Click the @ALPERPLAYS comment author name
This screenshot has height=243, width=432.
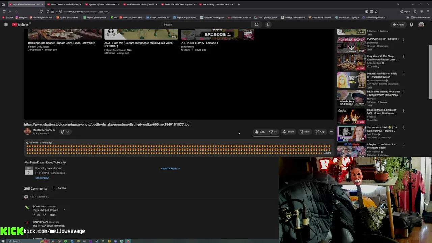pyautogui.click(x=40, y=222)
